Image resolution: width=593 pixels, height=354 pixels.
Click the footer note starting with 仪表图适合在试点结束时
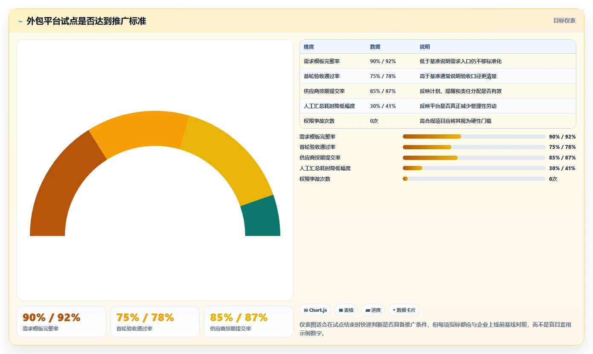point(435,329)
